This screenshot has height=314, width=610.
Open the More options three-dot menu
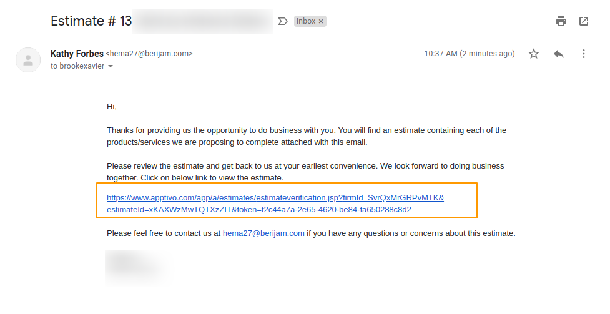click(x=584, y=54)
